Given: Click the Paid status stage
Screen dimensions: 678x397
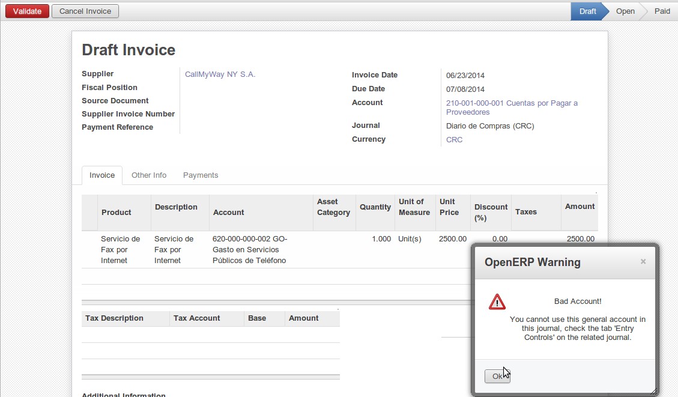Looking at the screenshot, I should point(662,11).
